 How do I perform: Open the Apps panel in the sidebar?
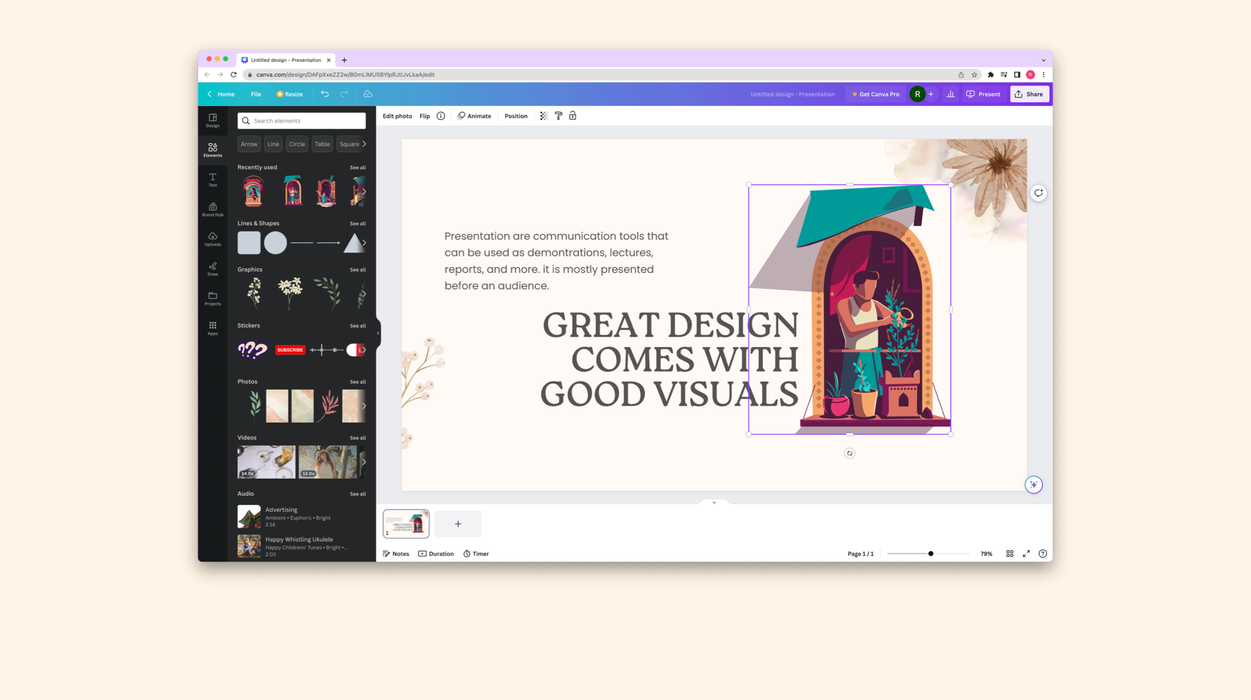(x=213, y=328)
